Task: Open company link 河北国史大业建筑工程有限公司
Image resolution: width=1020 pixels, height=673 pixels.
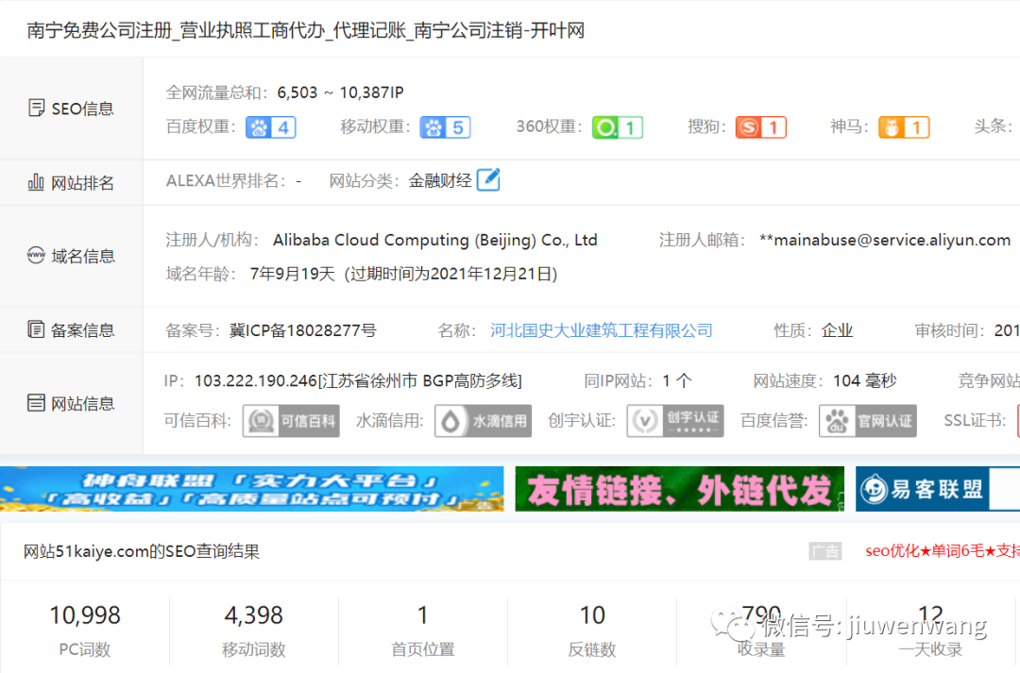Action: tap(601, 330)
